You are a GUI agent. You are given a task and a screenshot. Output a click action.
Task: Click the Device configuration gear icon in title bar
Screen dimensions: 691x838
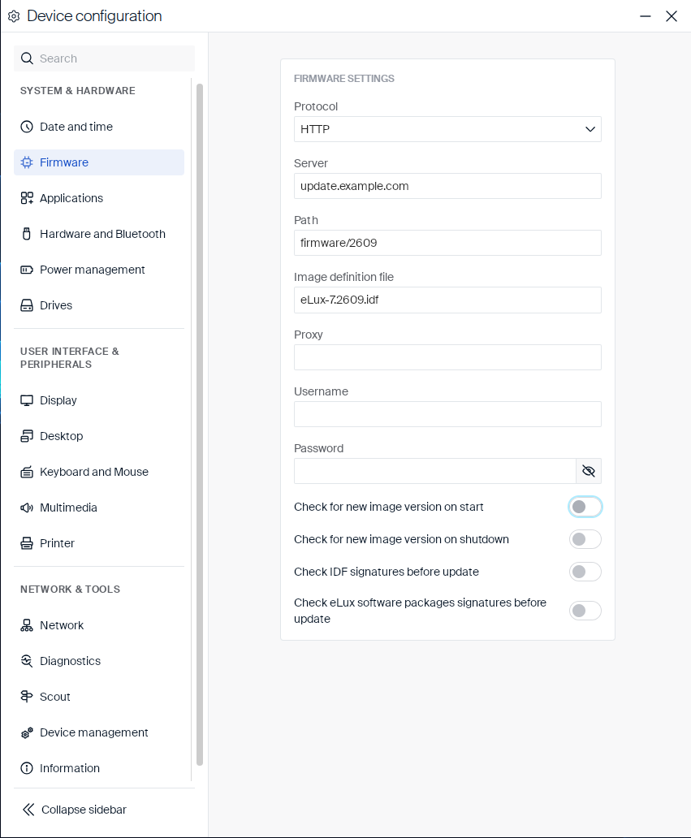[14, 16]
